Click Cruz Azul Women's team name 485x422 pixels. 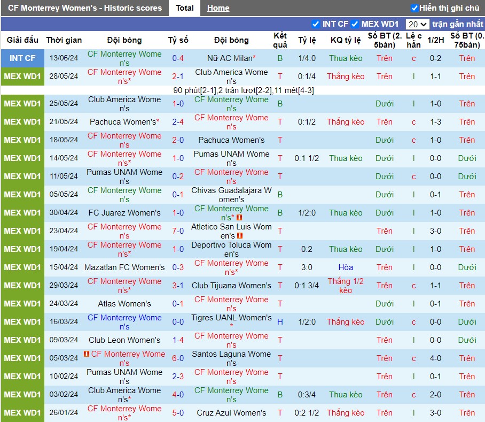coord(231,413)
